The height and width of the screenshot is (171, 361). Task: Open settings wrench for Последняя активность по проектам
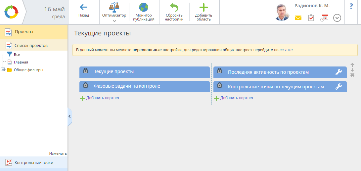tap(338, 72)
